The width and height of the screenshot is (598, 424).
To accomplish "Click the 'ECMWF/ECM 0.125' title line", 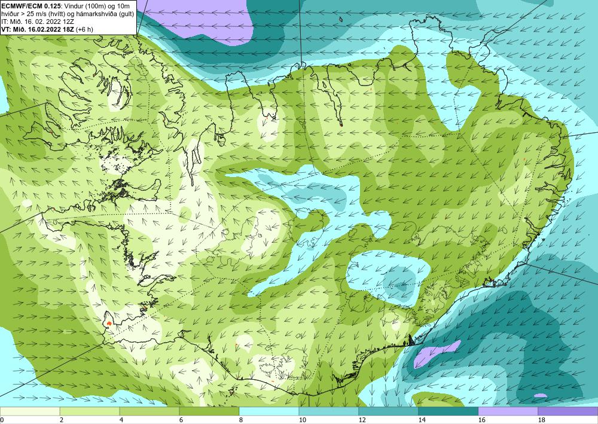I will (65, 5).
